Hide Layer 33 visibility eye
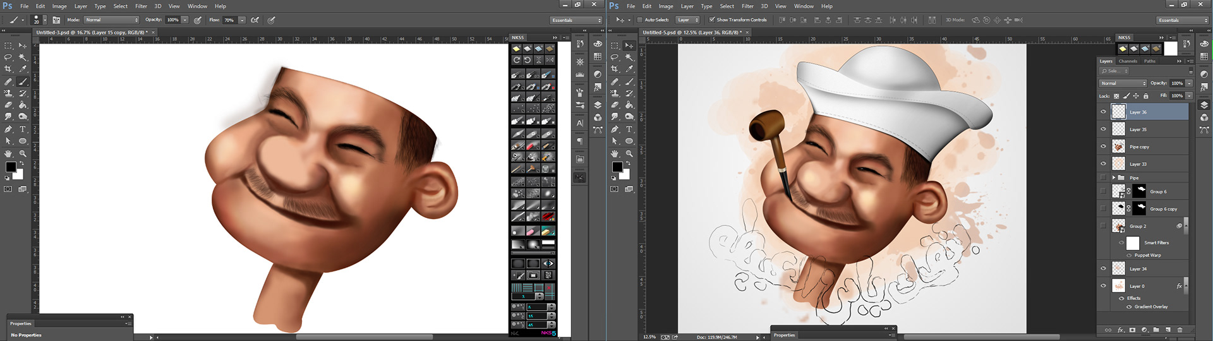This screenshot has width=1213, height=341. click(x=1104, y=164)
